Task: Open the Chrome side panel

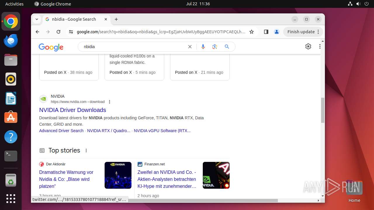Action: coord(266,32)
